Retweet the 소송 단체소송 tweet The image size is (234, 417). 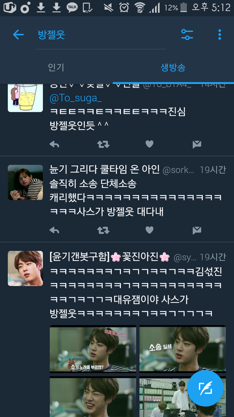(x=103, y=230)
